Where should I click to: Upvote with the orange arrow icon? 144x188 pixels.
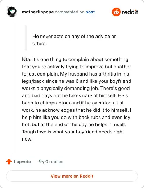point(9,161)
